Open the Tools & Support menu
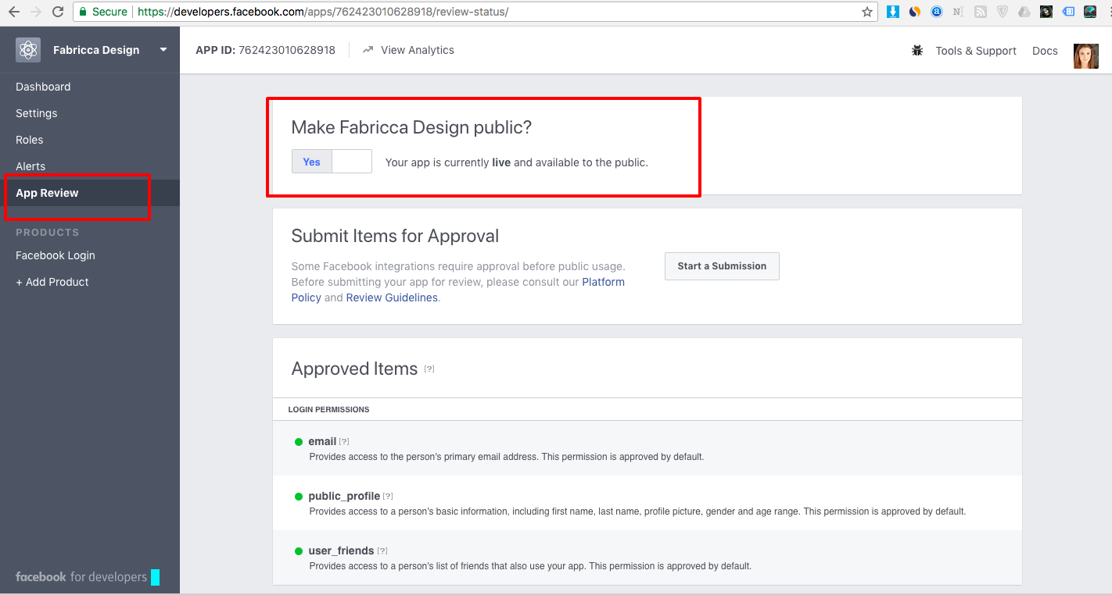Viewport: 1112px width, 595px height. (975, 51)
